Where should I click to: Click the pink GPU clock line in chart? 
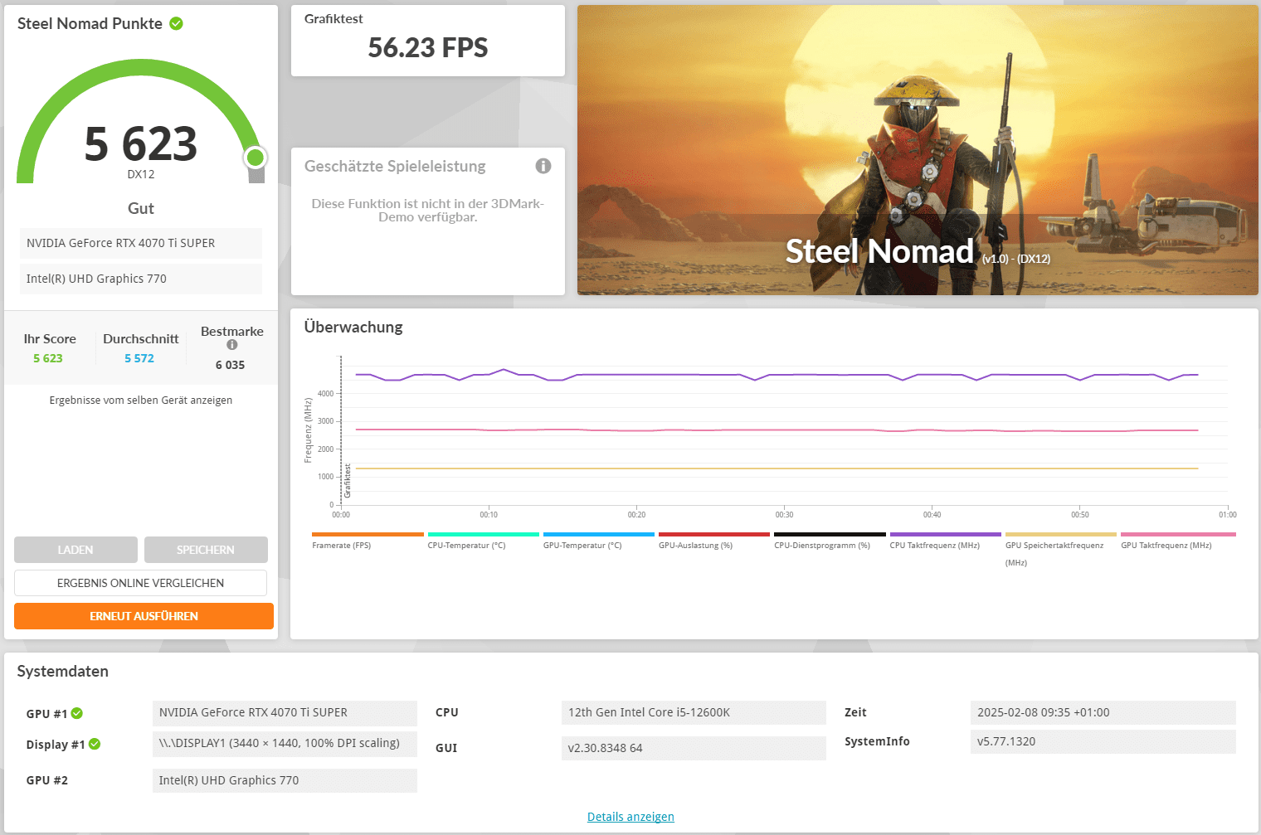[777, 430]
